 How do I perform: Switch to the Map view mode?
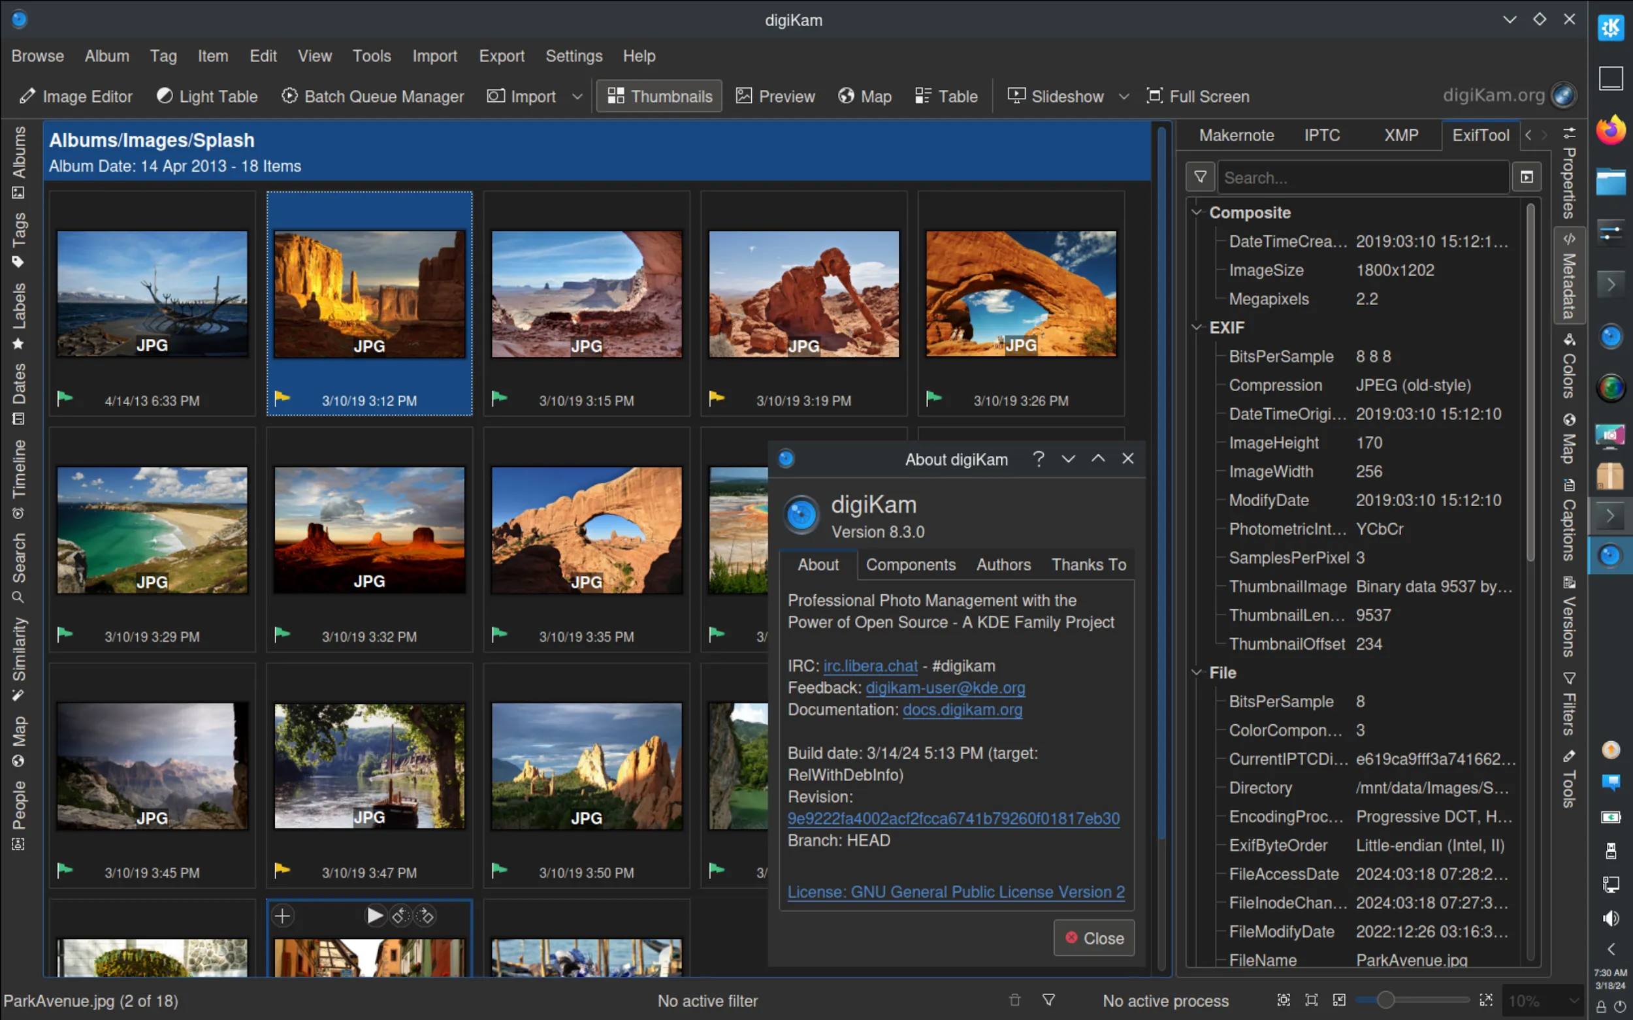[864, 97]
